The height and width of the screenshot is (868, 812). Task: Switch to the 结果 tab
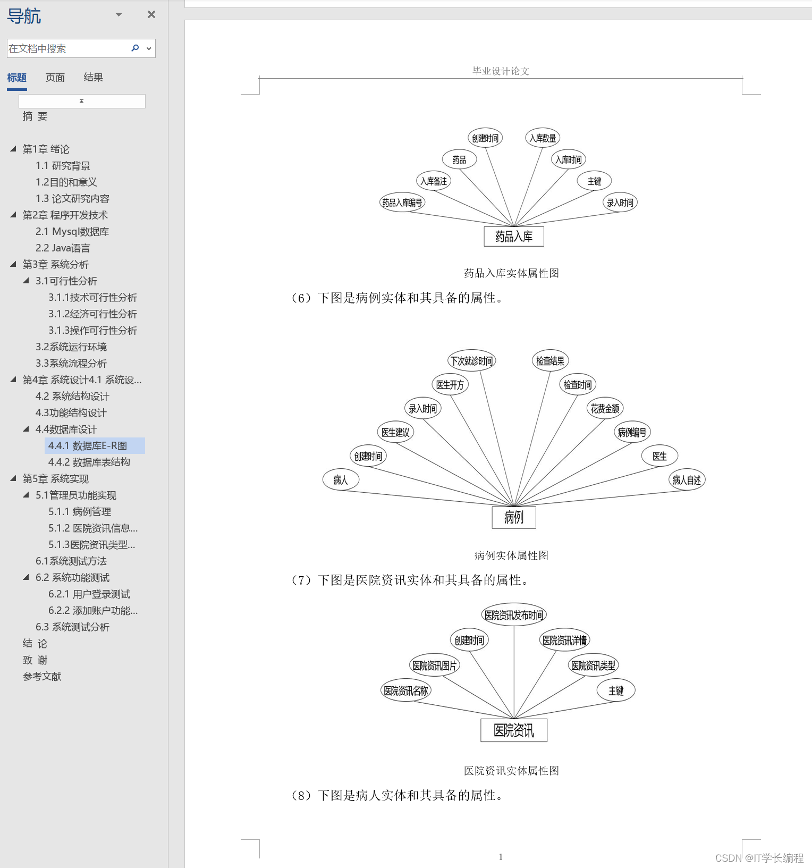point(94,78)
